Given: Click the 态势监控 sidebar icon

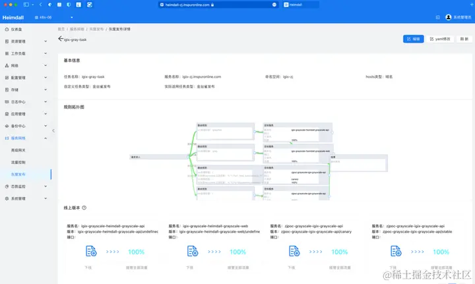Looking at the screenshot, I should click(x=7, y=186).
